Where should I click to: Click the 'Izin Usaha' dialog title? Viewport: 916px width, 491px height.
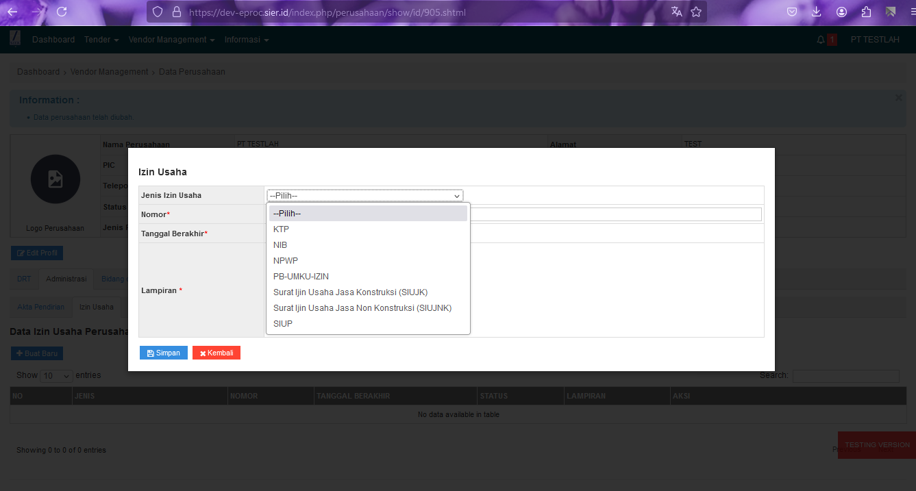pyautogui.click(x=162, y=172)
